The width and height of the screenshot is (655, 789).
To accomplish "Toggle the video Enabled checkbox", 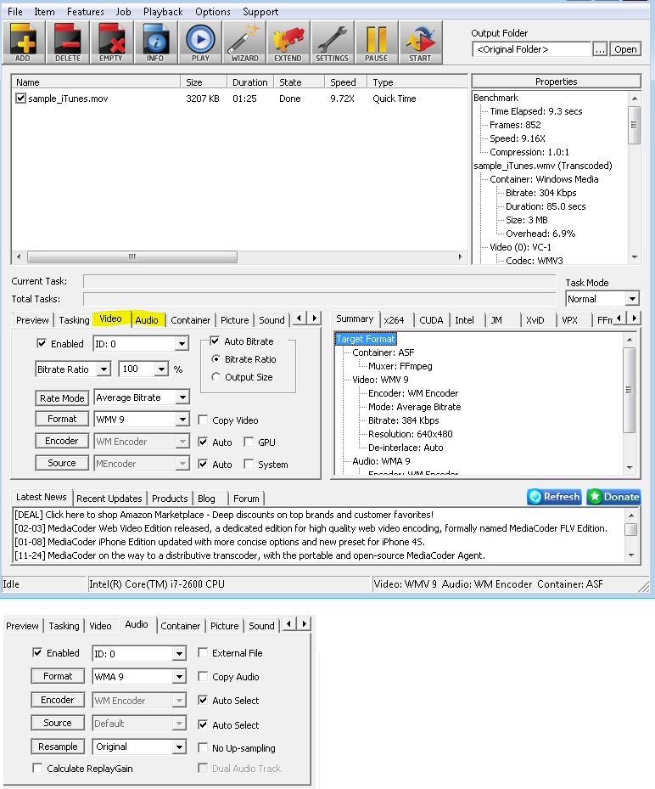I will (42, 343).
